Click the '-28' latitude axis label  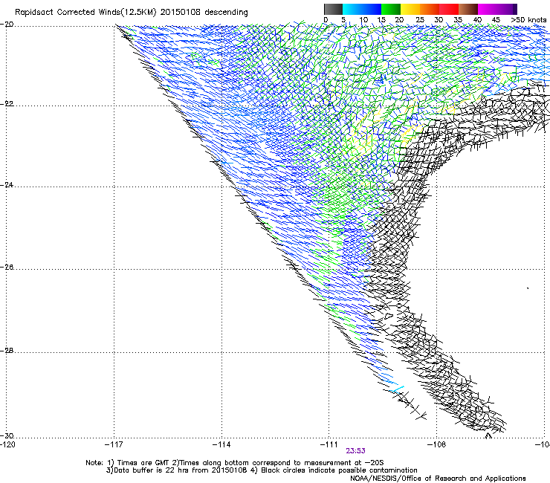[x=7, y=351]
